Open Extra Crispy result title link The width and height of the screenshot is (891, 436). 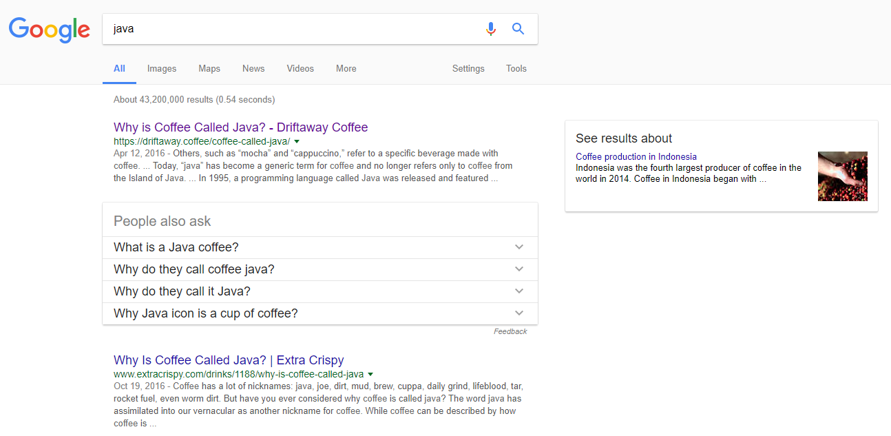pos(229,360)
